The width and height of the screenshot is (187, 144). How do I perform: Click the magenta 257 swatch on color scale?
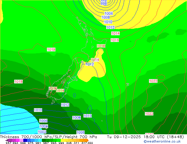click(7, 140)
